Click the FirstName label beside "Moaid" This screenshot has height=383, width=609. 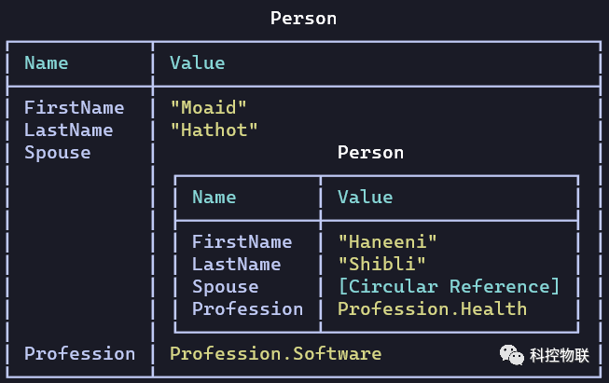[74, 107]
